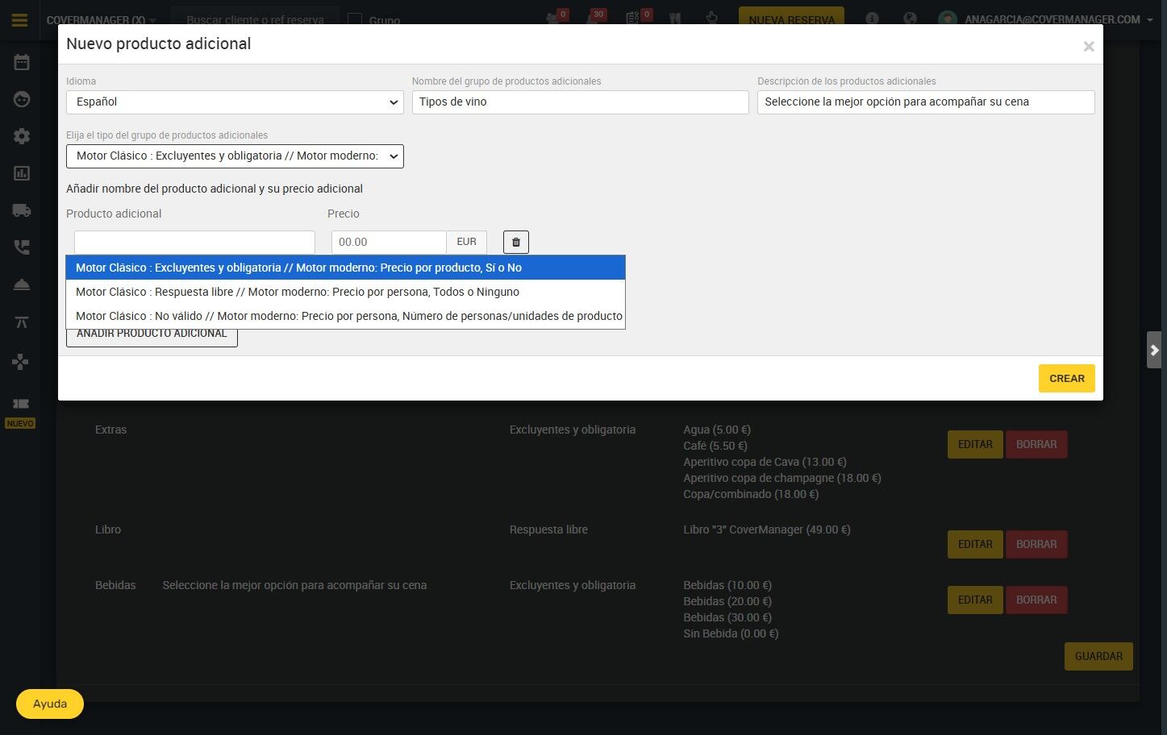Expand the right side panel arrow
The image size is (1167, 735).
click(1154, 350)
